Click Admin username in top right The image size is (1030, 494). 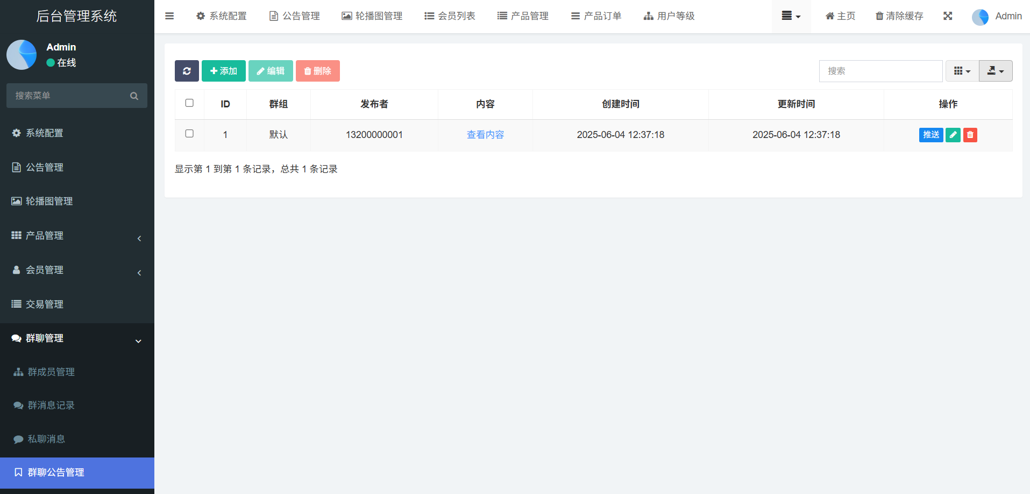coord(1008,16)
